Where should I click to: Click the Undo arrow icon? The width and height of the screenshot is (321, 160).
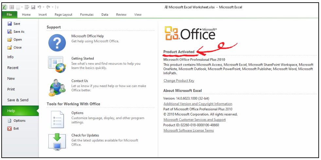click(x=39, y=7)
